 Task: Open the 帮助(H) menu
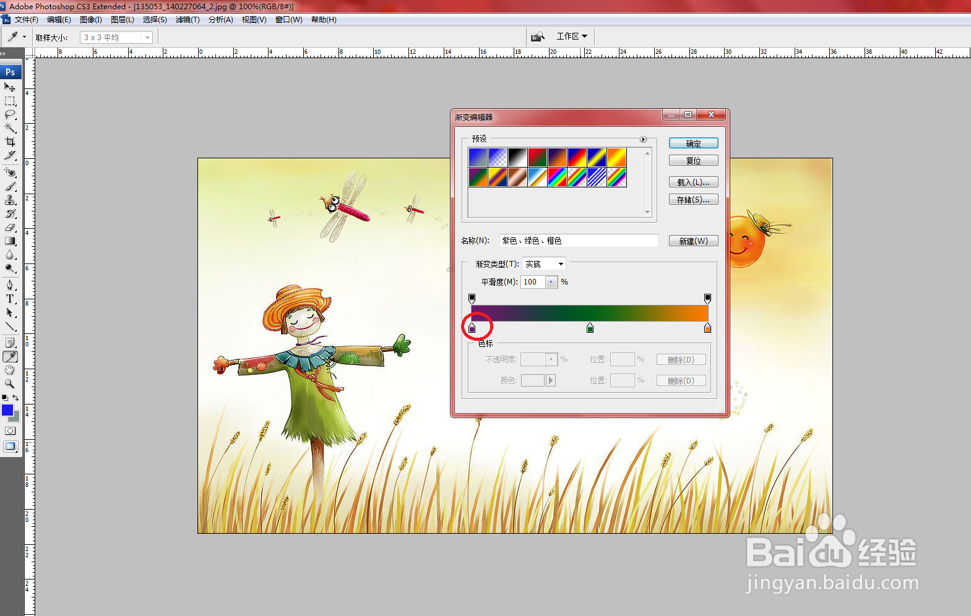pyautogui.click(x=324, y=20)
